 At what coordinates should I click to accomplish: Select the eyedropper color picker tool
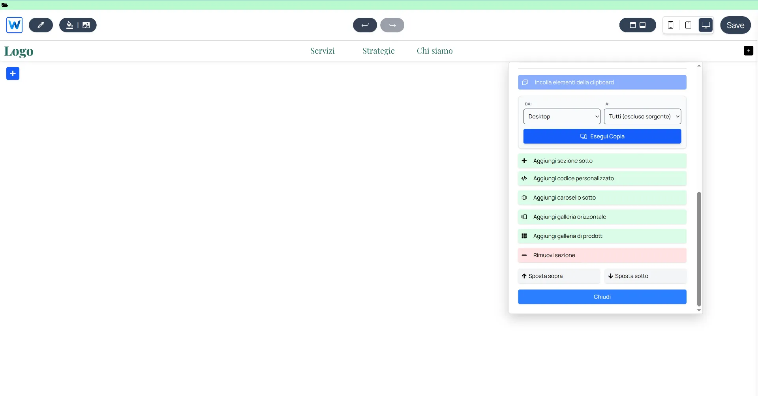(x=41, y=25)
